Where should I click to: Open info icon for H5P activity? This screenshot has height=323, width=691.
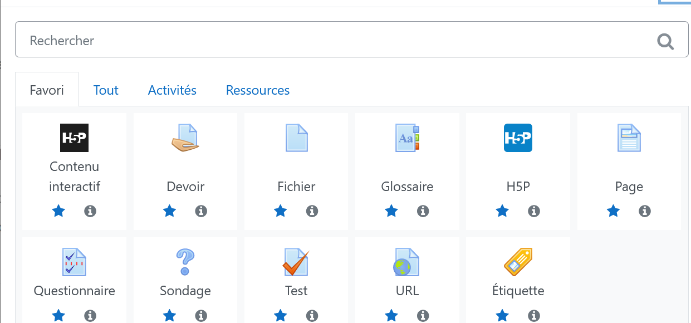[534, 211]
